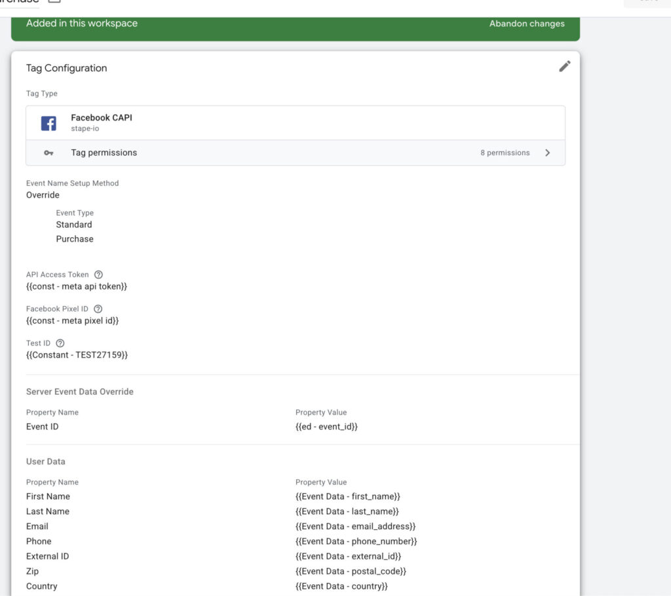671x596 pixels.
Task: Click the {{Constant - TEST27159}} Test ID value
Action: click(77, 355)
